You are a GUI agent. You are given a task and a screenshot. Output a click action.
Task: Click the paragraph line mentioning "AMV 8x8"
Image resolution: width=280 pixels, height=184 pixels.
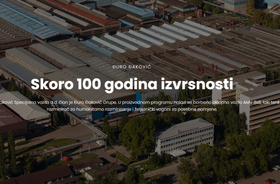[x=140, y=102]
